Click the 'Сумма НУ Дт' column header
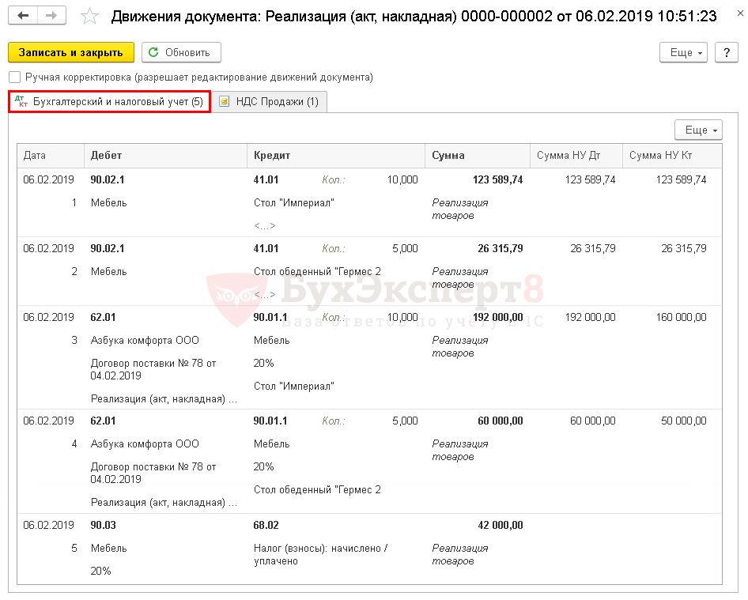This screenshot has height=600, width=748. (x=576, y=156)
